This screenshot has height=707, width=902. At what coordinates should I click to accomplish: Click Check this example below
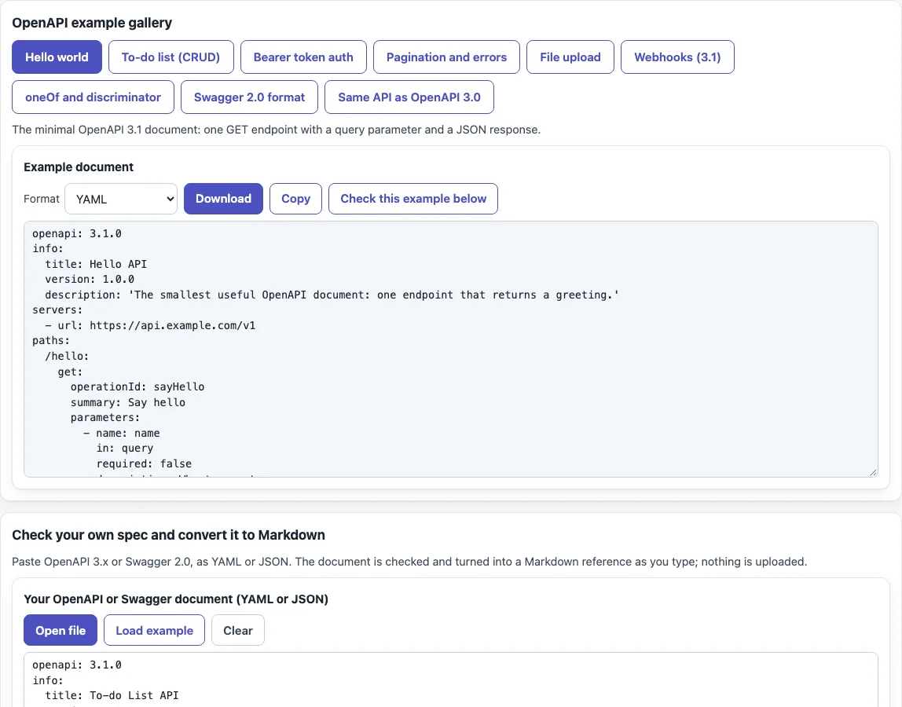point(413,199)
